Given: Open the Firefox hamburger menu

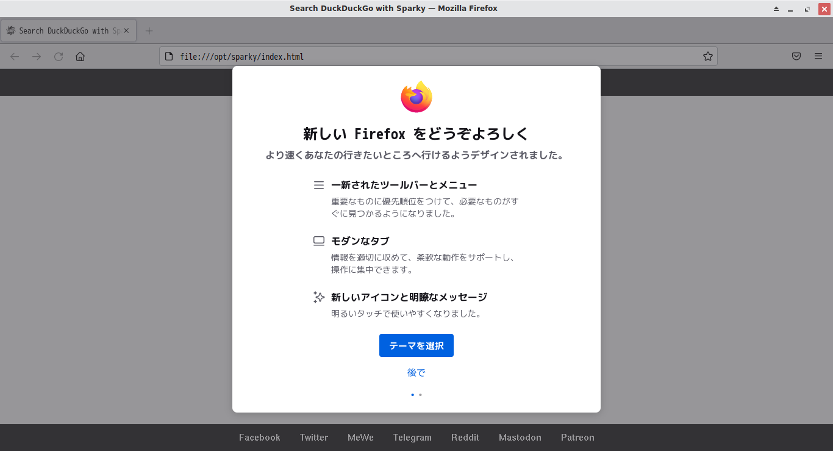Looking at the screenshot, I should click(x=818, y=56).
